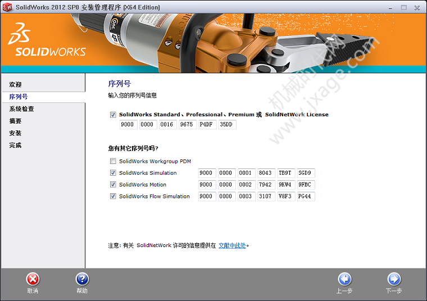Click main serial field containing P4DF
The image size is (427, 301).
pyautogui.click(x=207, y=124)
